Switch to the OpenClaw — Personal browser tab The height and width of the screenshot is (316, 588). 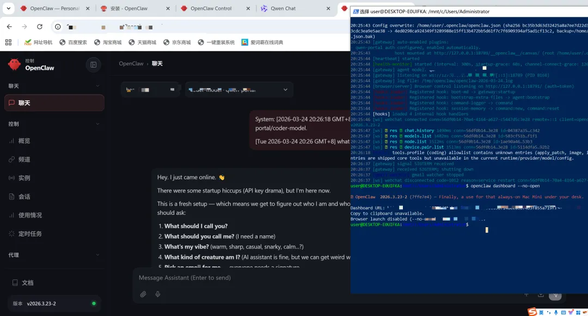(x=55, y=8)
